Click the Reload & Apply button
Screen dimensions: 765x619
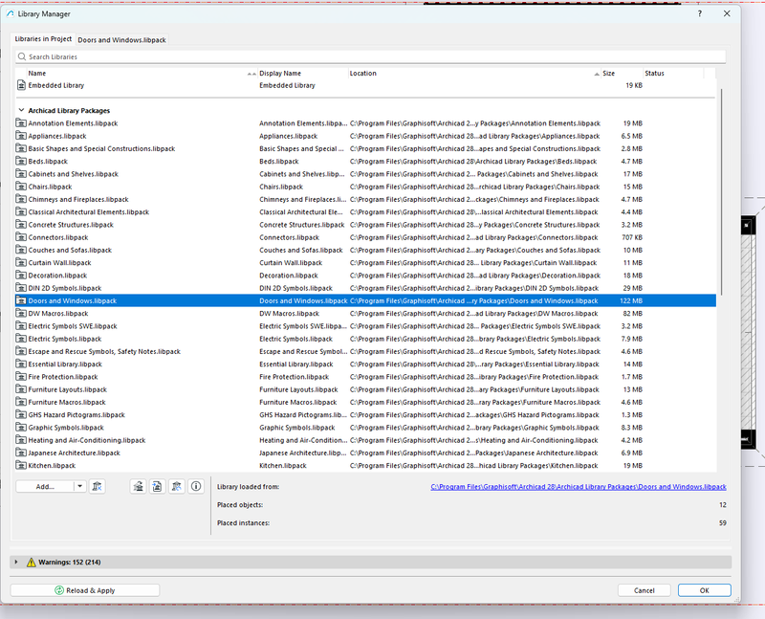click(85, 590)
